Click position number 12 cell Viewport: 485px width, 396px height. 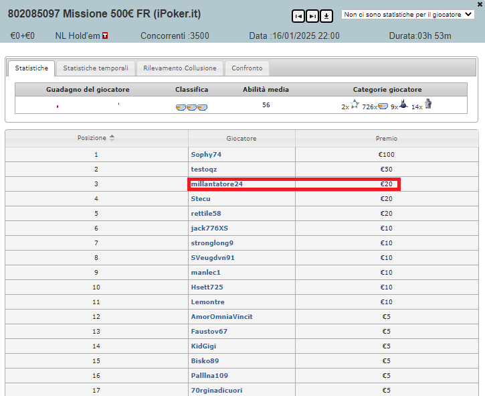tap(96, 317)
